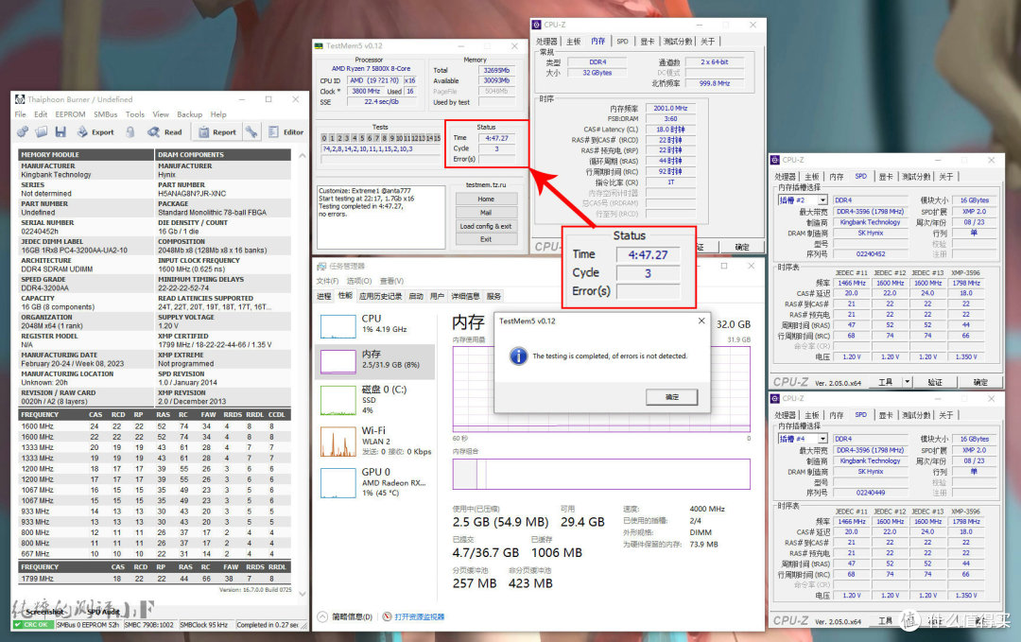
Task: Open the 插槽 #2 slot dropdown in CPU-Z
Action: [x=823, y=200]
